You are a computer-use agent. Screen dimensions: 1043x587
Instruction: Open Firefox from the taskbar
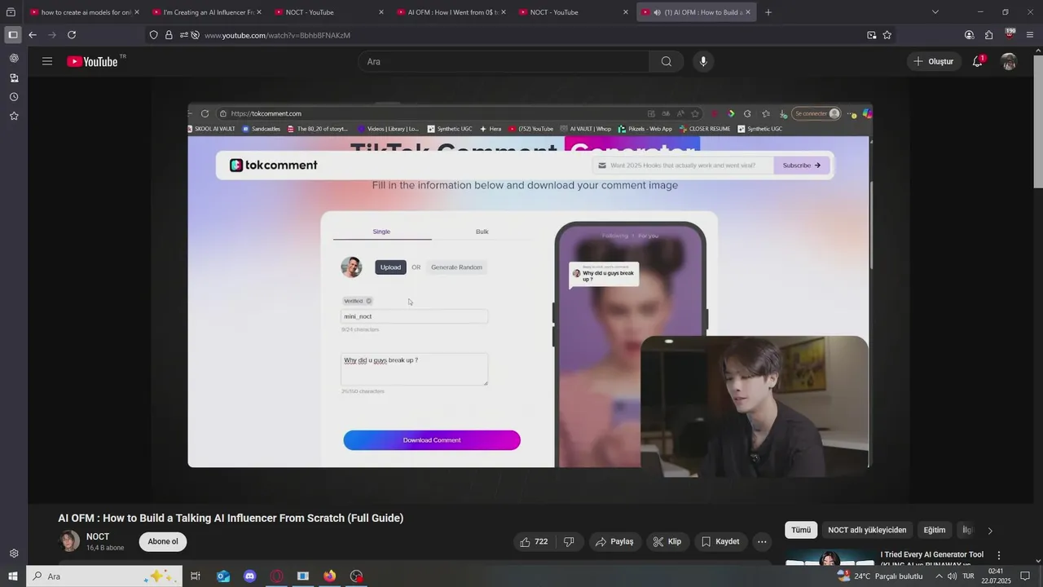click(x=329, y=576)
